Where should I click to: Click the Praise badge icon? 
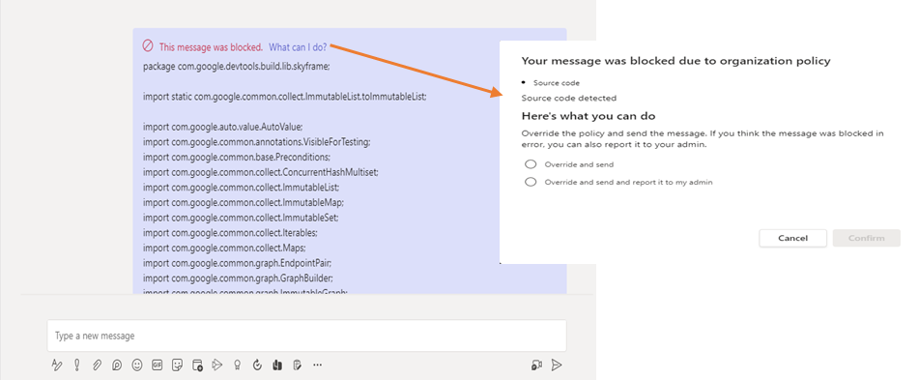238,365
